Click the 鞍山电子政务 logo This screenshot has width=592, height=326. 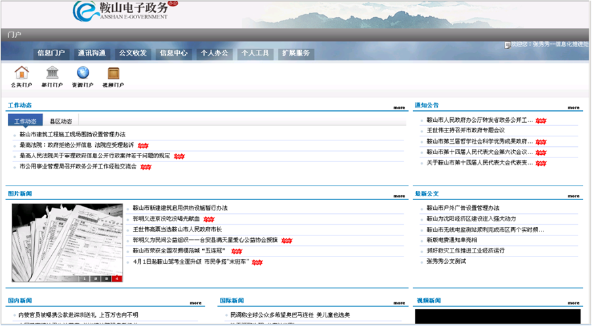coord(125,11)
